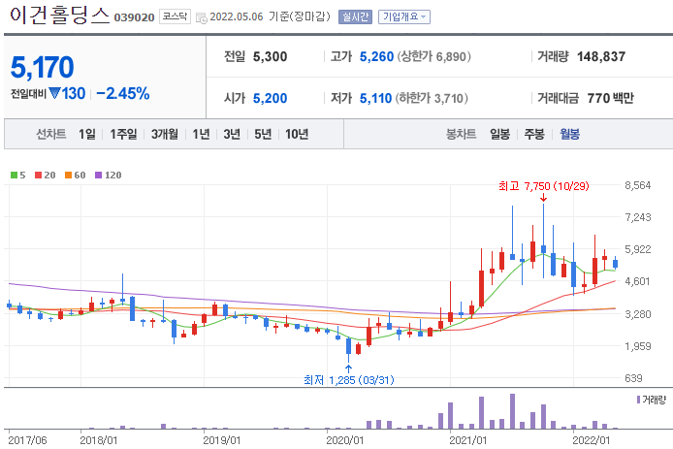The image size is (673, 449).
Task: Click the 하한가 3,710 text
Action: tap(432, 98)
